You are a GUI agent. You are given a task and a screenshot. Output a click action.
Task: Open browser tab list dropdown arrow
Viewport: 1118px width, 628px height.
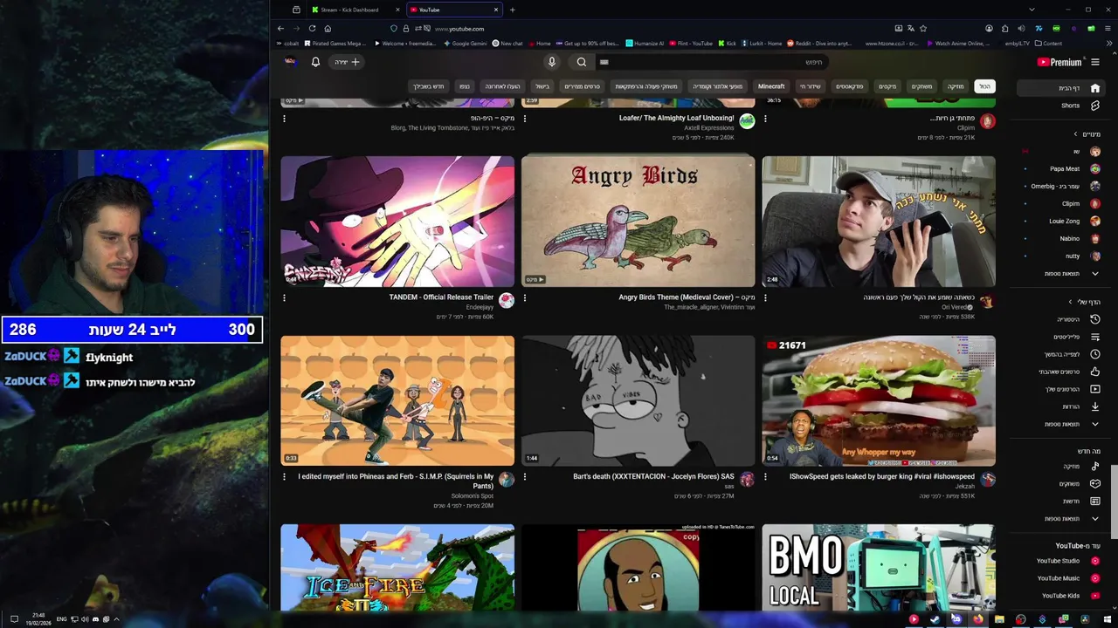[x=1032, y=10]
